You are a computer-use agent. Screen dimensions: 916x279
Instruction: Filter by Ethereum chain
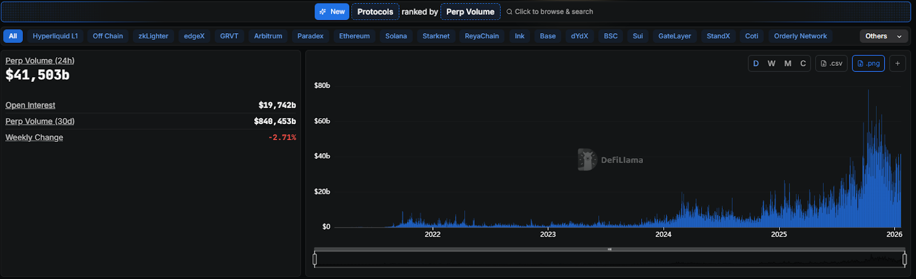coord(354,36)
